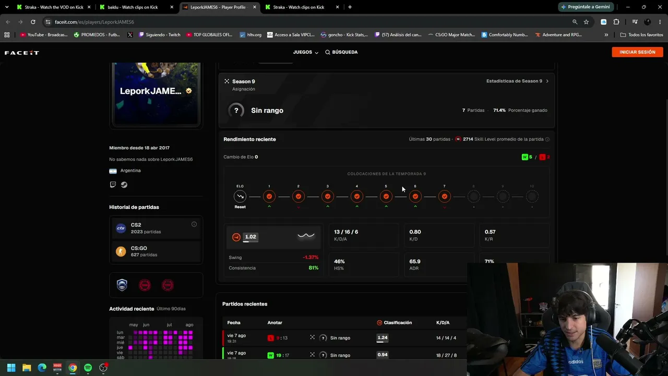This screenshot has width=668, height=376.
Task: Open Microsoft Edge from taskbar
Action: (42, 368)
